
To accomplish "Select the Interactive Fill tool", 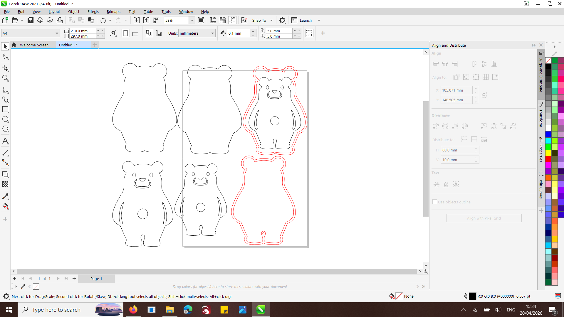I will 5,206.
